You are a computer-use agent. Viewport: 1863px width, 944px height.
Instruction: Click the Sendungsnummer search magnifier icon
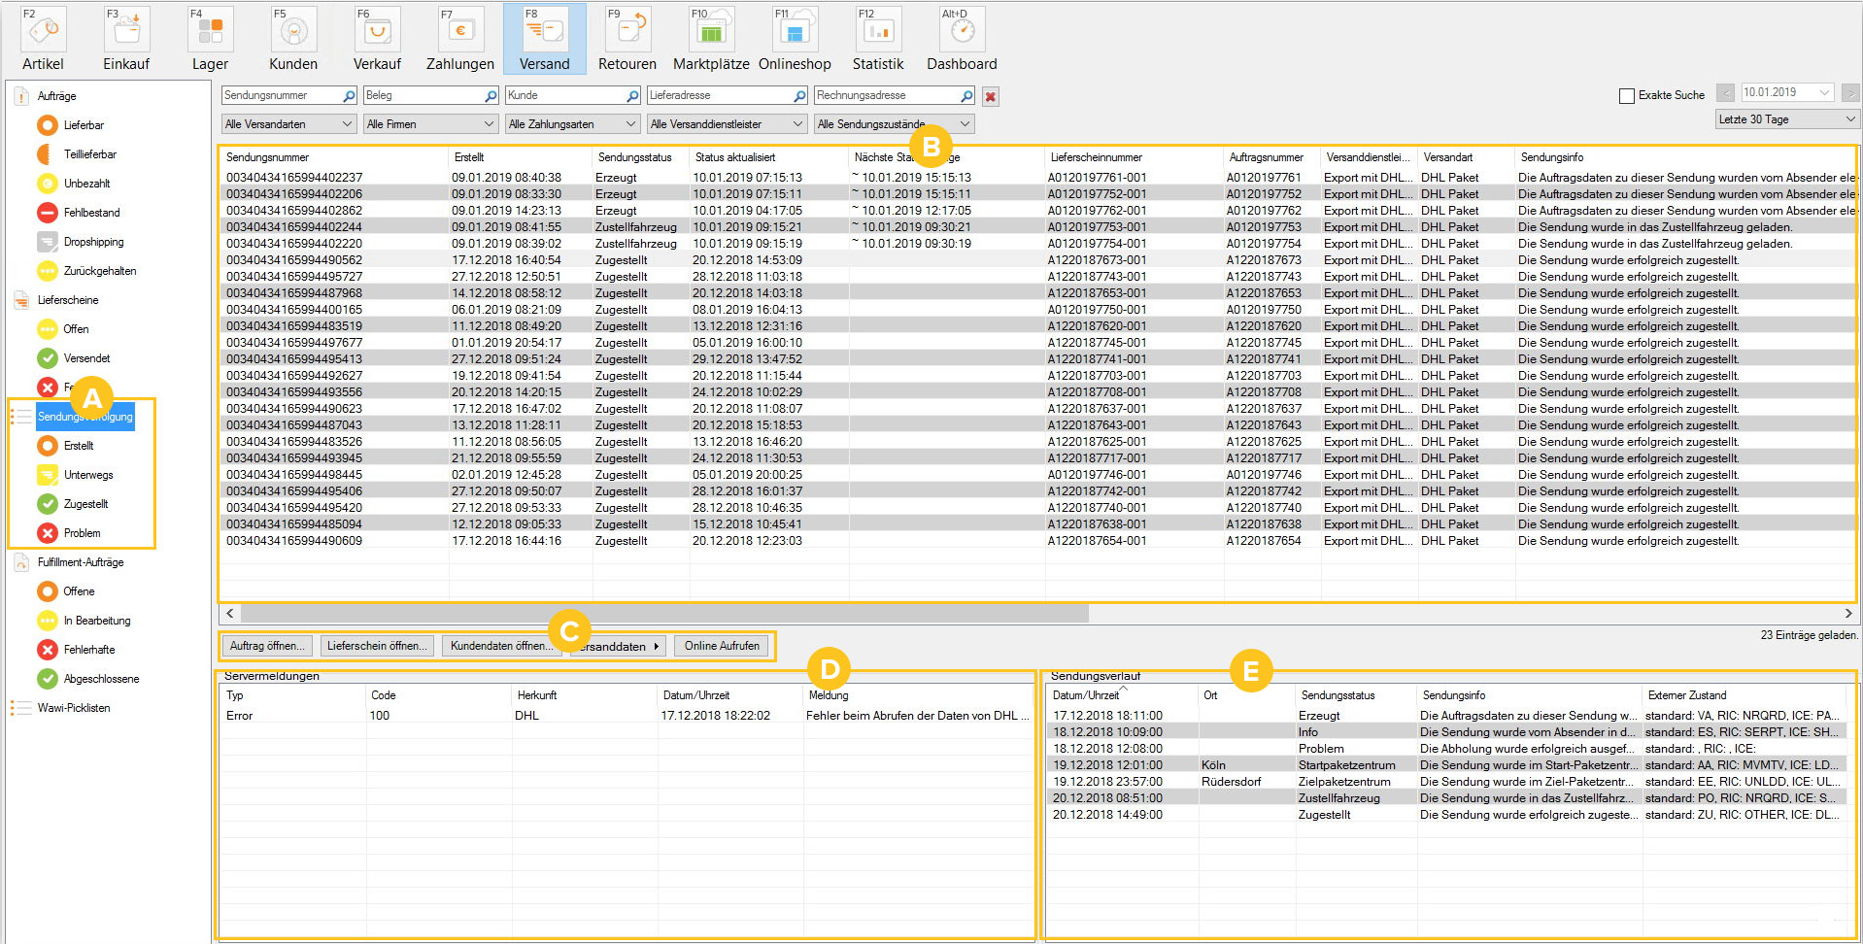(348, 95)
